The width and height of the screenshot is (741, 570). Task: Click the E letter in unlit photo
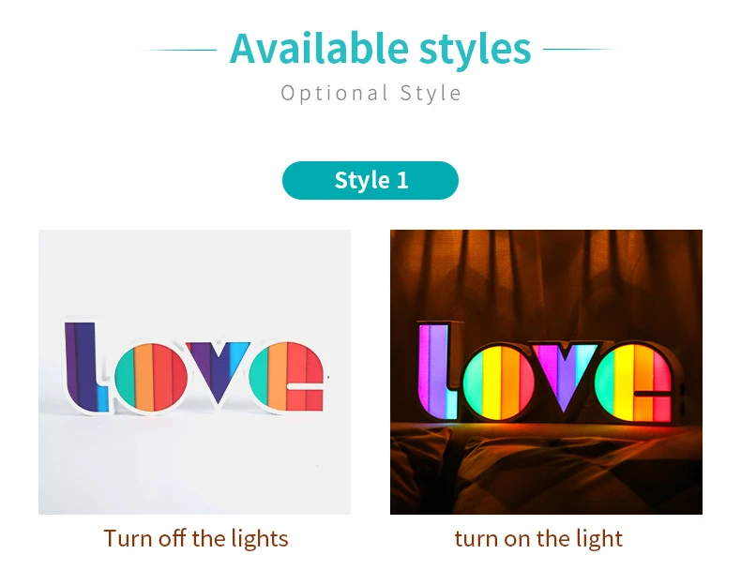tap(287, 376)
